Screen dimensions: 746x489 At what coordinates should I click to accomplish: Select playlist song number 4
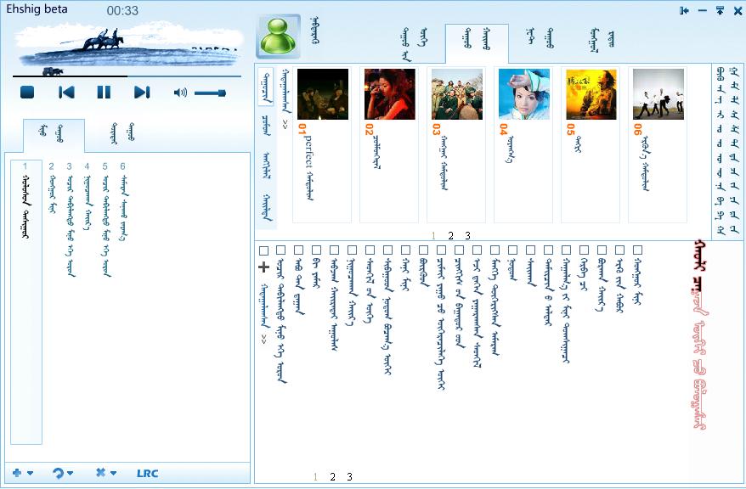[x=87, y=196]
